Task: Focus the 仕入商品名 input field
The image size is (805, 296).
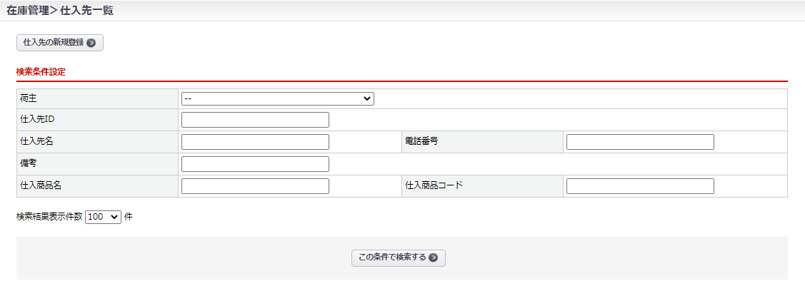Action: point(255,186)
